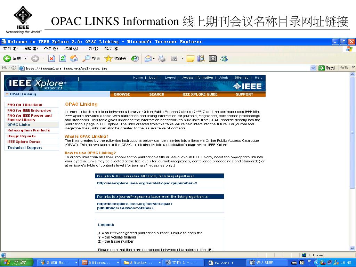This screenshot has width=356, height=267.
Task: Open FAQ for IEEE Enterprise link
Action: click(x=29, y=110)
